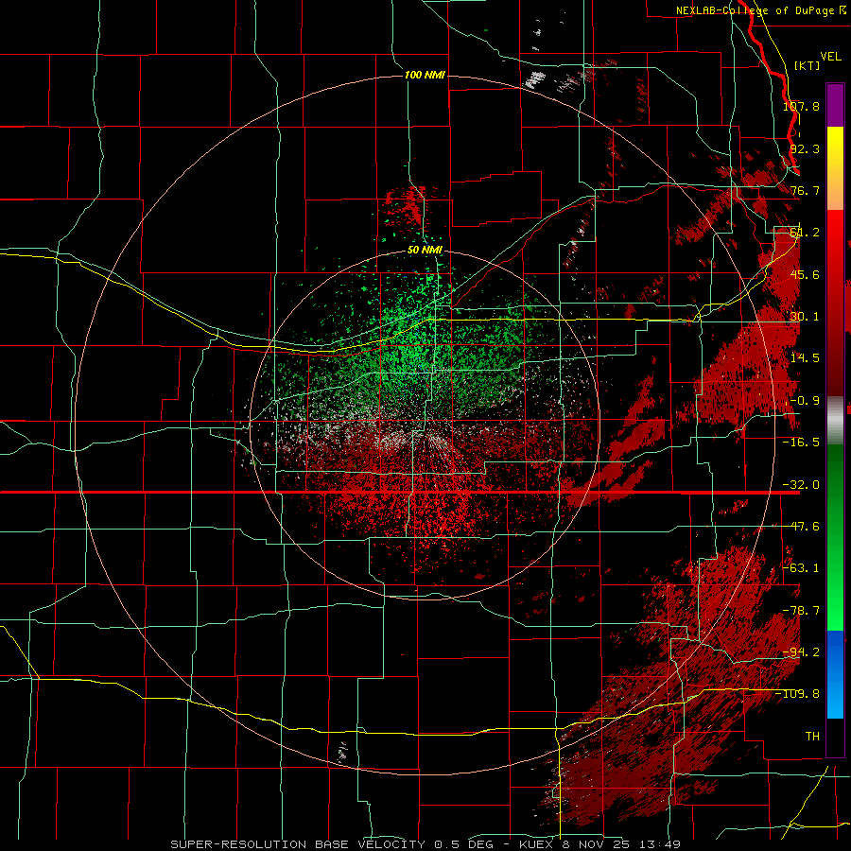This screenshot has width=851, height=851.
Task: Click the red segment of the color bar
Action: pyautogui.click(x=835, y=304)
